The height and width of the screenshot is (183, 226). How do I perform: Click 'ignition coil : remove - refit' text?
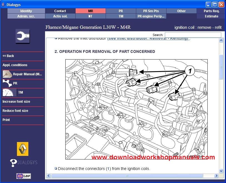coord(198,27)
